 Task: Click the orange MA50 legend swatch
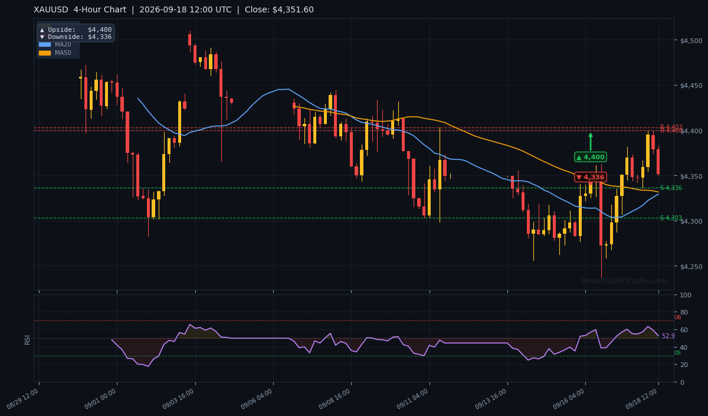point(45,53)
